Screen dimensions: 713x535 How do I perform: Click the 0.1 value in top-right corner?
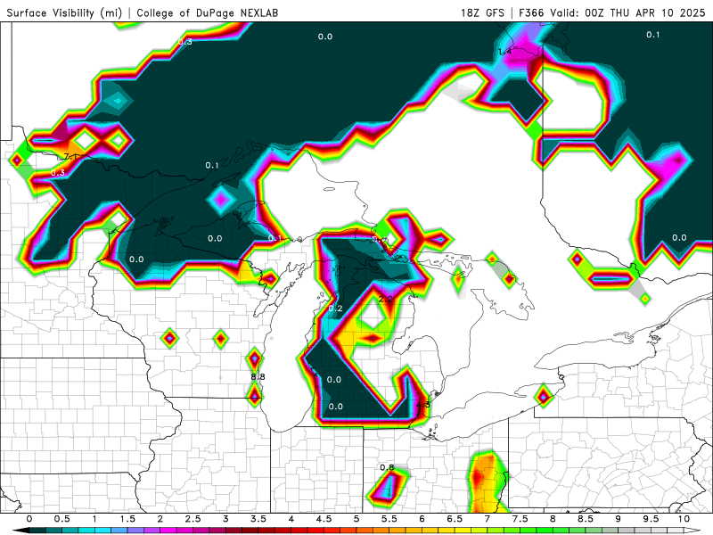coord(653,35)
